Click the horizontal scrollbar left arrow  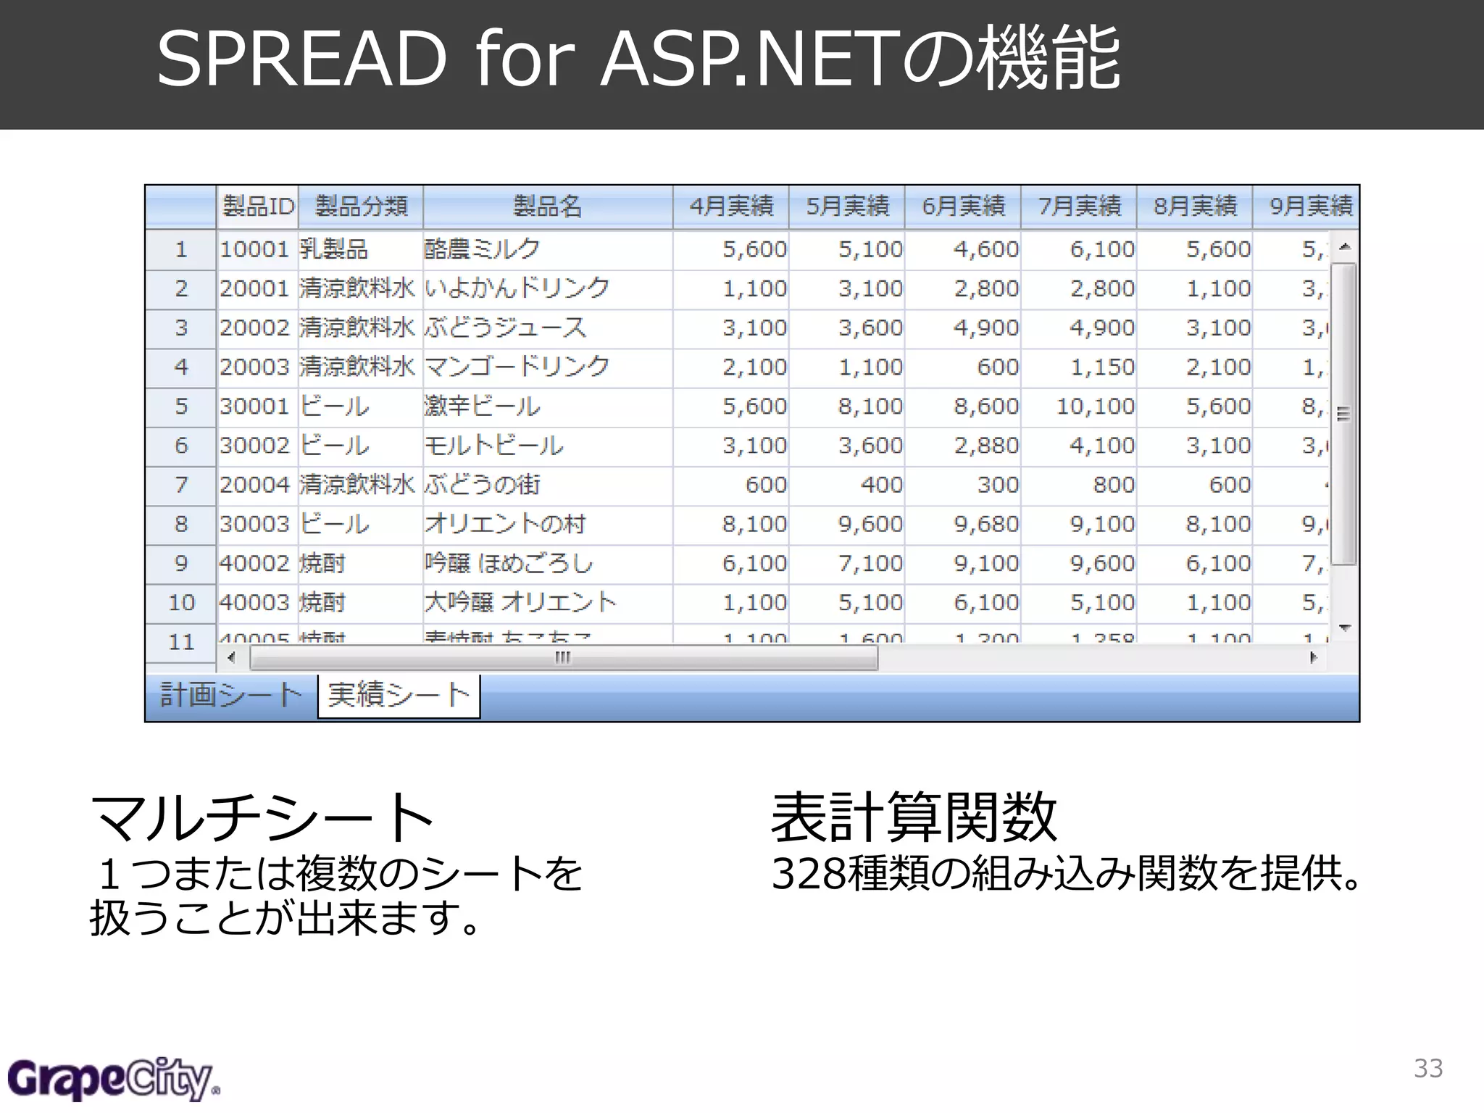click(232, 658)
